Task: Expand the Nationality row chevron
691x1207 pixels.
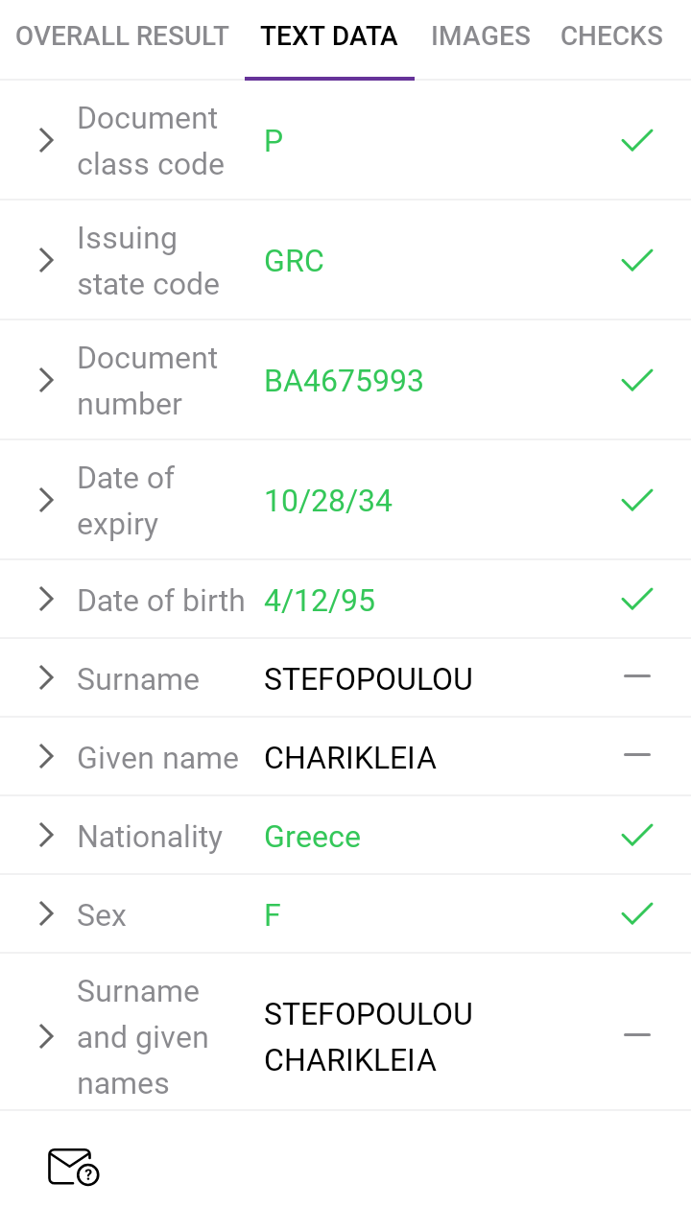Action: tap(46, 836)
